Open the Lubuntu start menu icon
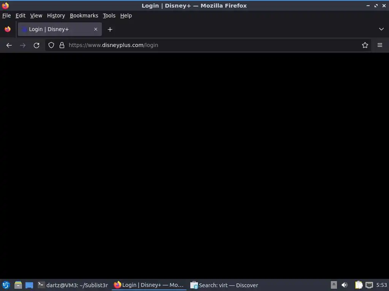 (x=6, y=285)
